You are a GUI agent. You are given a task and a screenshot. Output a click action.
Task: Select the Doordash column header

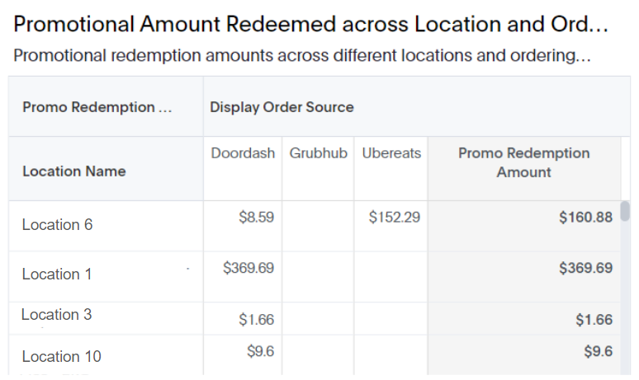coord(243,153)
